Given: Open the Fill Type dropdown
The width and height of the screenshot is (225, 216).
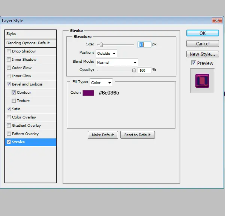Looking at the screenshot, I should point(101,82).
